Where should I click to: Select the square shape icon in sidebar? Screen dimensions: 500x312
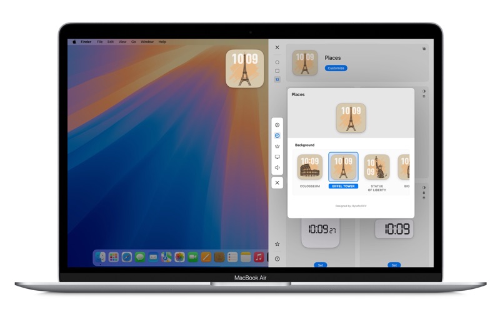(x=277, y=71)
